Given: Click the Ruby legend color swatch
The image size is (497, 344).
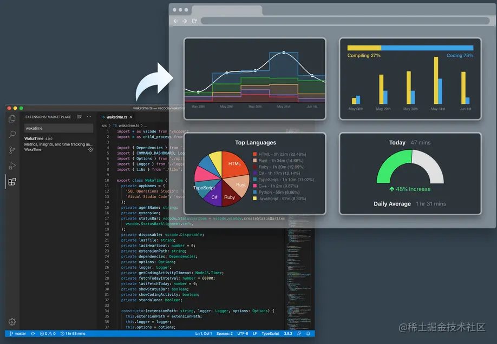Looking at the screenshot, I should (x=255, y=167).
